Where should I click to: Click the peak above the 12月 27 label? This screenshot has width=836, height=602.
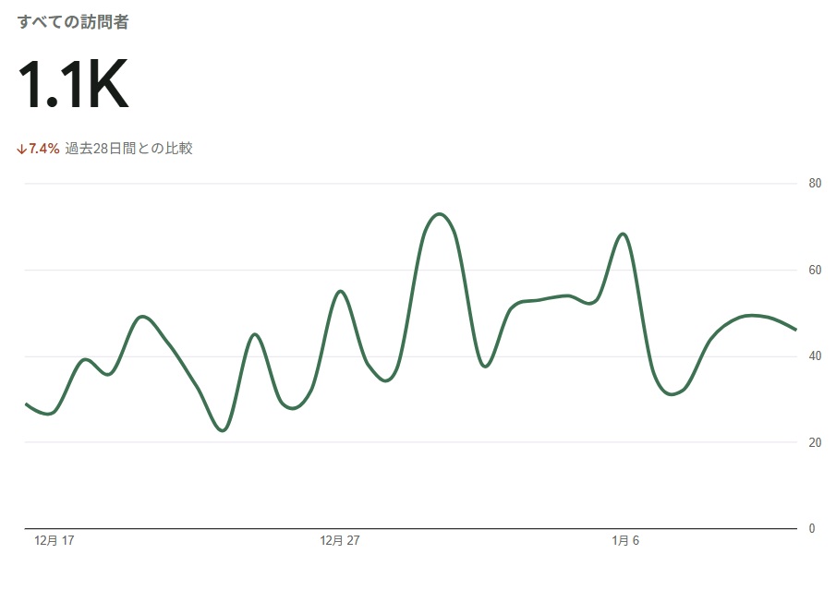click(x=341, y=291)
